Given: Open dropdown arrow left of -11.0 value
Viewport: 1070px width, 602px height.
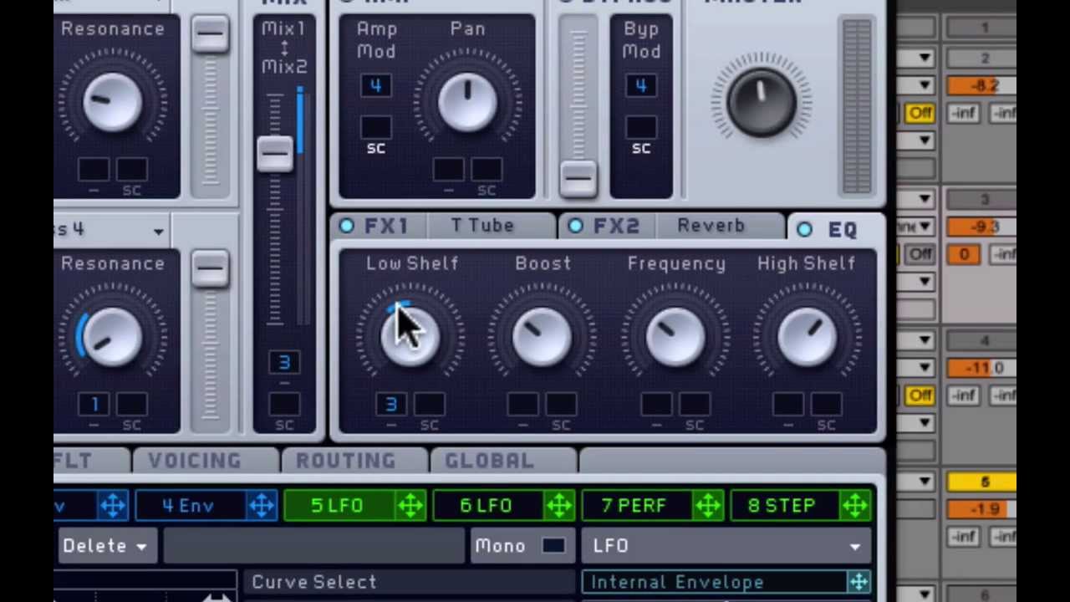Looking at the screenshot, I should tap(925, 368).
